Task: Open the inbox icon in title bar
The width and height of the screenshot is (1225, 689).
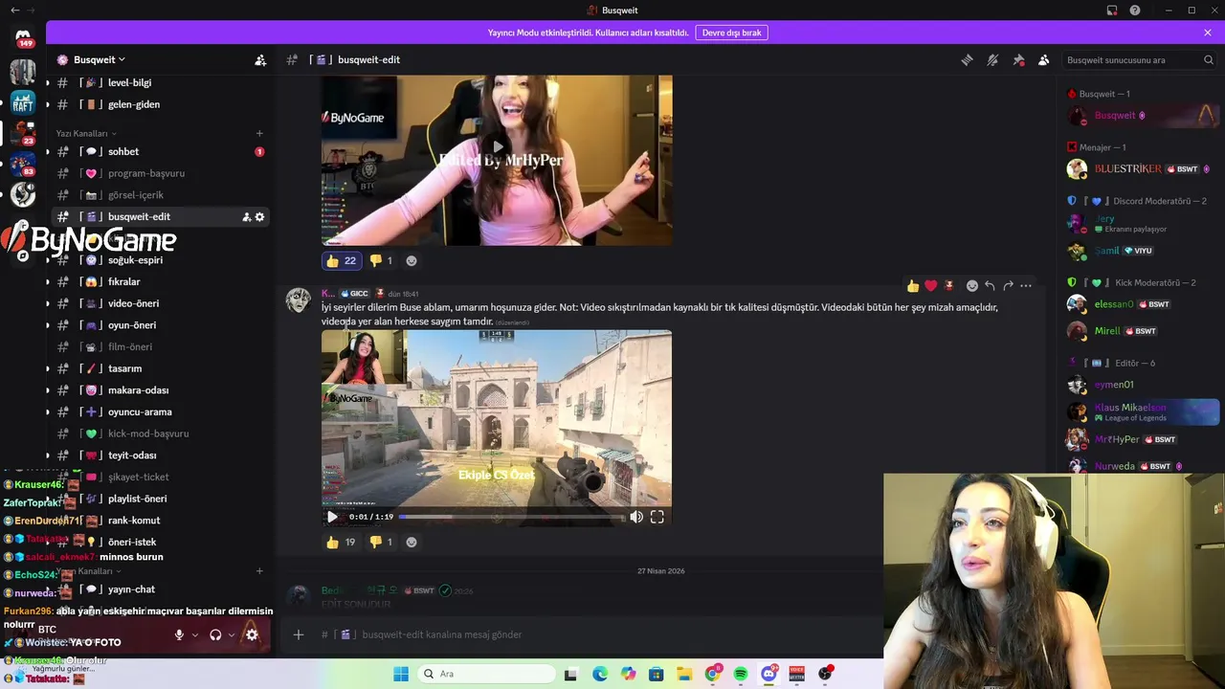Action: click(x=1112, y=11)
